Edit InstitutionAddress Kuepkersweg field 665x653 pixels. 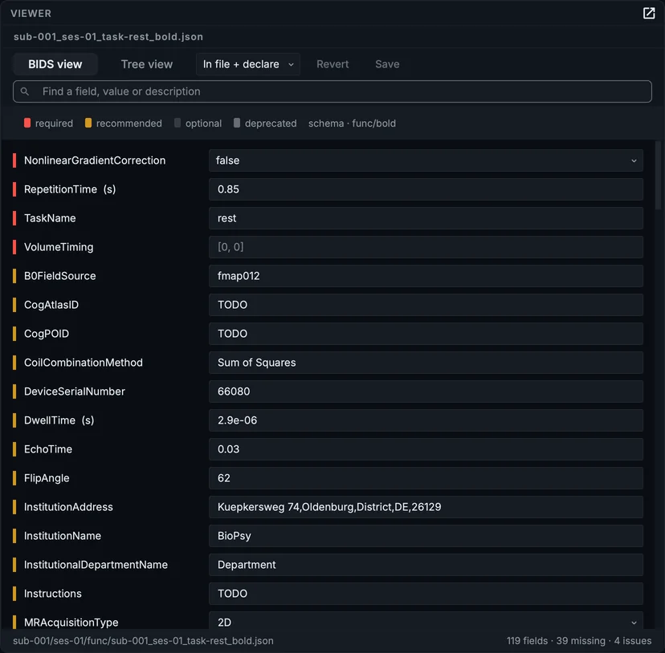tap(426, 506)
